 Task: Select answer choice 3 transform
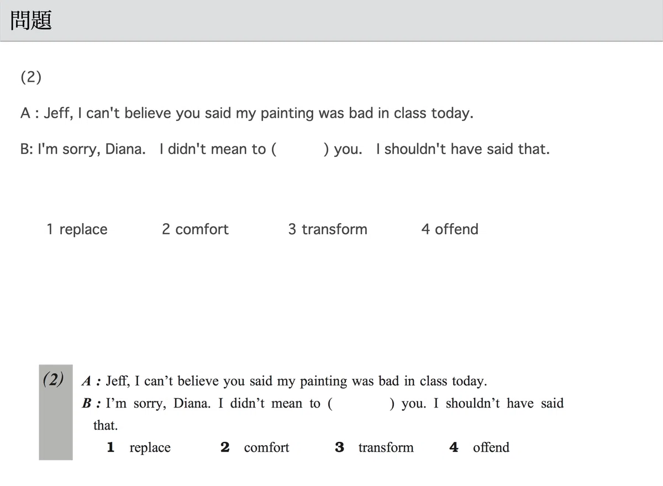(328, 229)
